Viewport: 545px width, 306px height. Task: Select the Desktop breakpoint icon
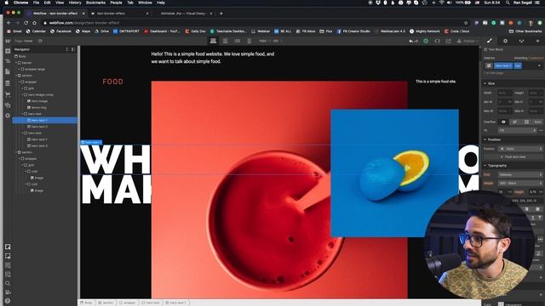[213, 41]
